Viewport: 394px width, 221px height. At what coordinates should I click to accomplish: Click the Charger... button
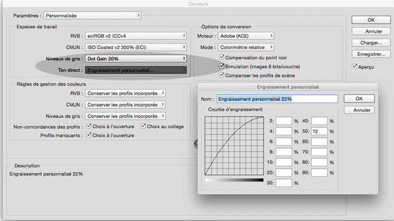click(x=371, y=42)
